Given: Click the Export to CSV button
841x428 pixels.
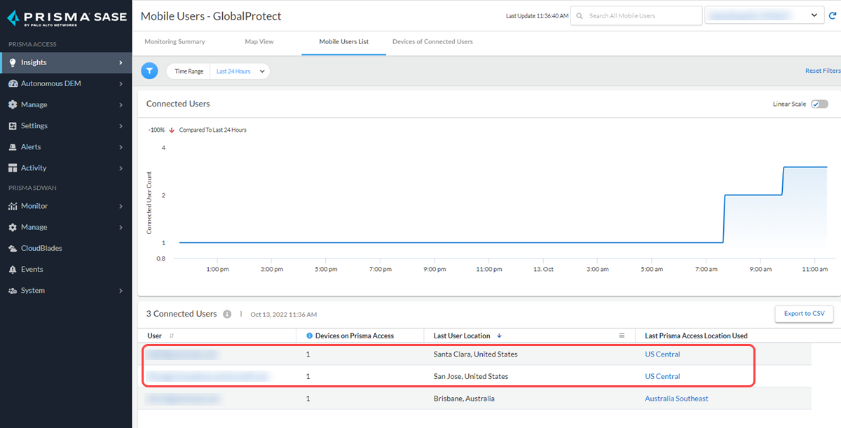Looking at the screenshot, I should [804, 314].
